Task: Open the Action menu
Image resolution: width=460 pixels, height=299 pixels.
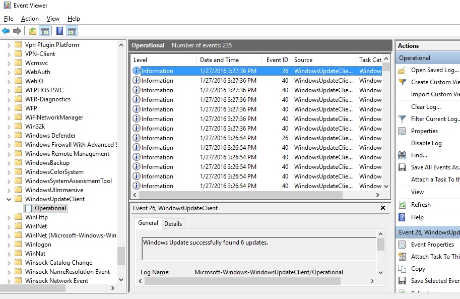Action: click(30, 18)
